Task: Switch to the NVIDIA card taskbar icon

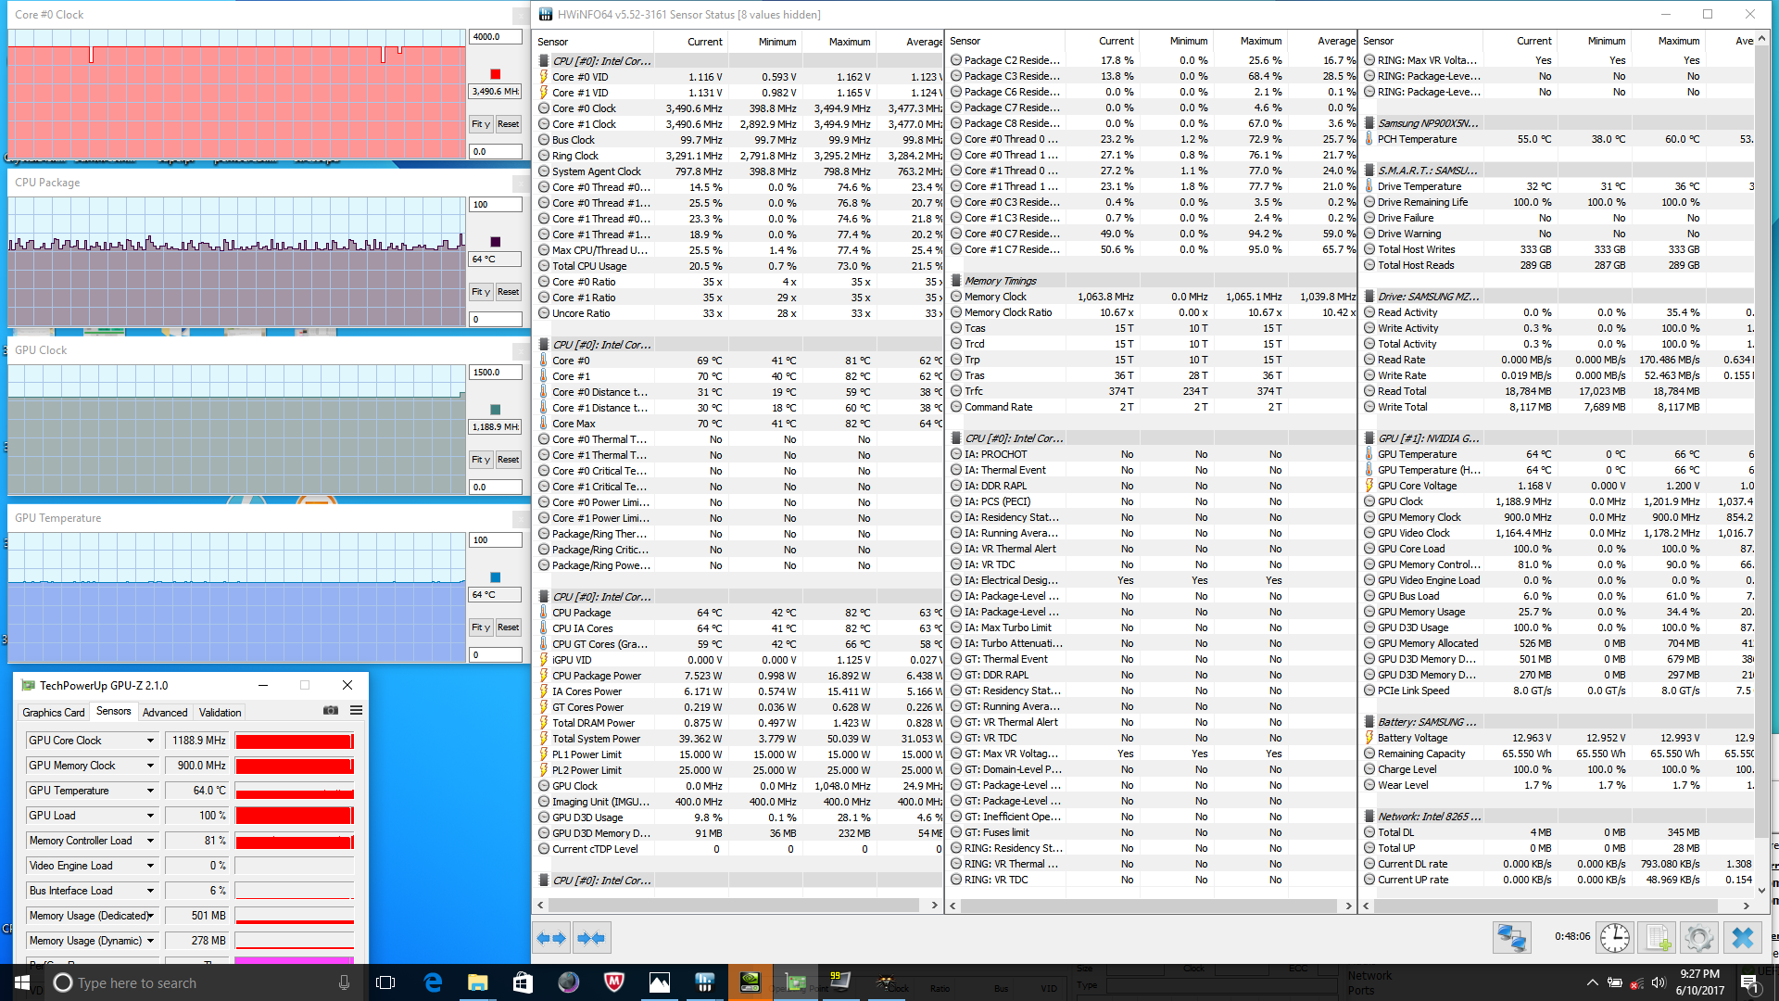Action: (x=750, y=982)
